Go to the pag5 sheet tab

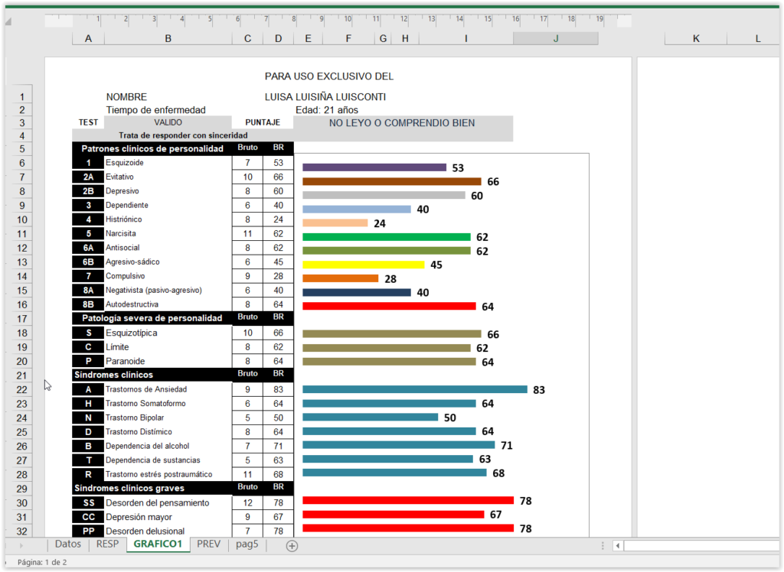point(247,544)
